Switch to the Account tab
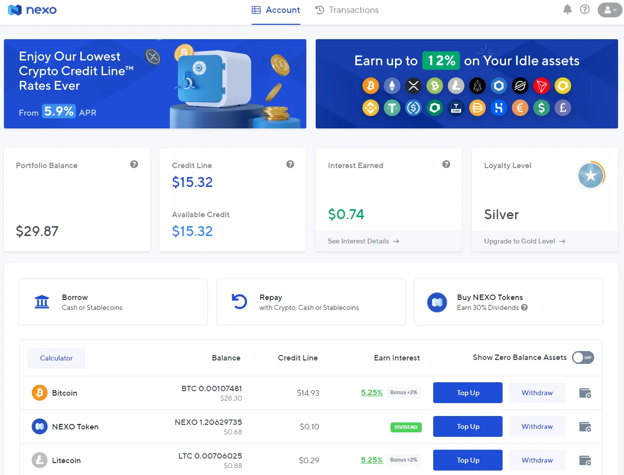Image resolution: width=624 pixels, height=475 pixels. pyautogui.click(x=276, y=10)
